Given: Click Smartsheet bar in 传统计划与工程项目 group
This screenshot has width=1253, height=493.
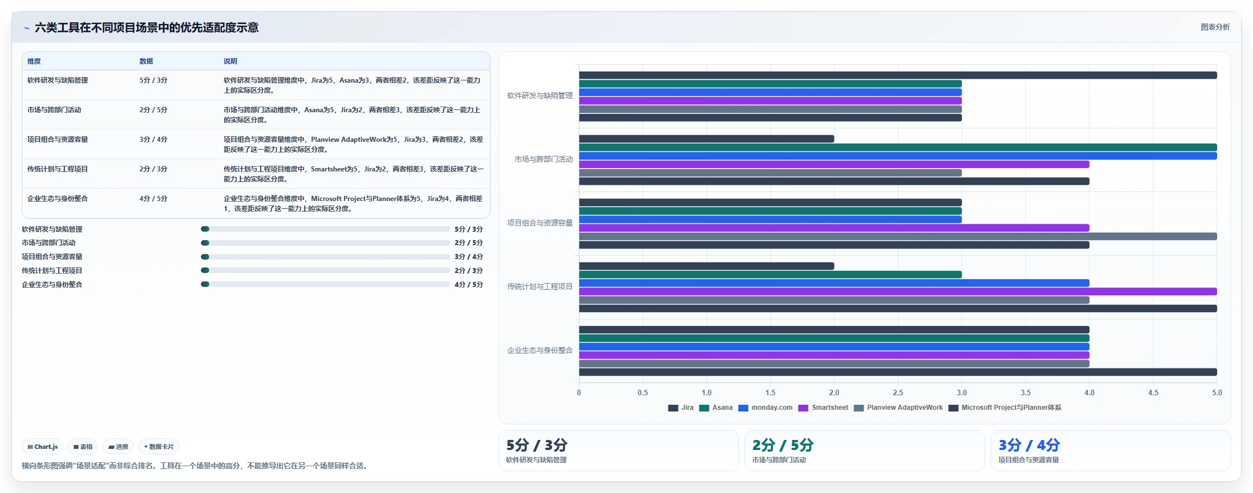Looking at the screenshot, I should click(x=898, y=291).
